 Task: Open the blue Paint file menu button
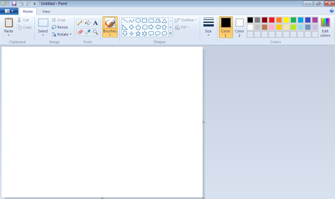click(9, 11)
